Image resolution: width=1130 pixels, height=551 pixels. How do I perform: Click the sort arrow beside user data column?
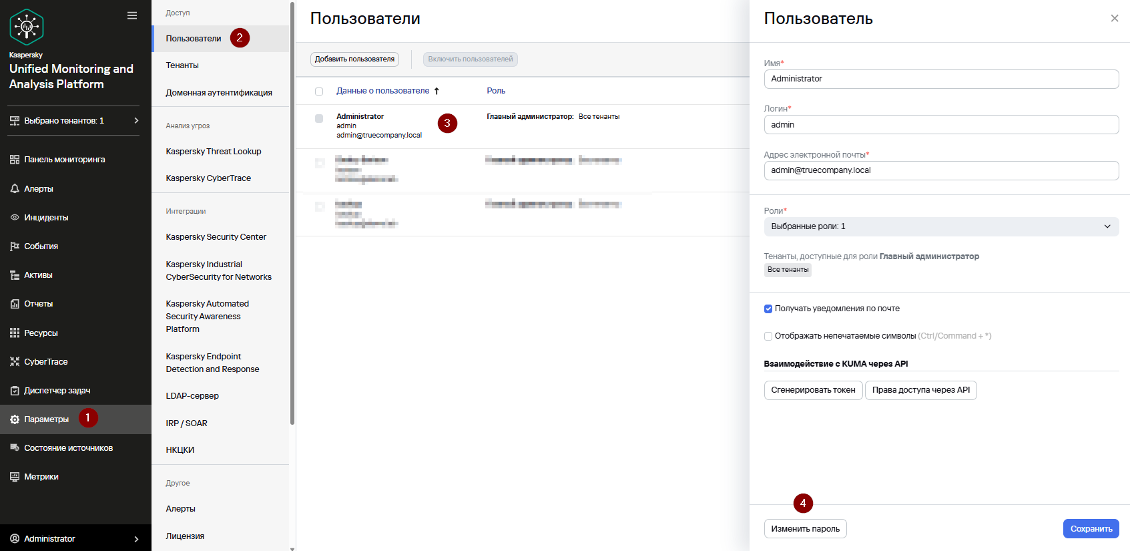pyautogui.click(x=437, y=91)
